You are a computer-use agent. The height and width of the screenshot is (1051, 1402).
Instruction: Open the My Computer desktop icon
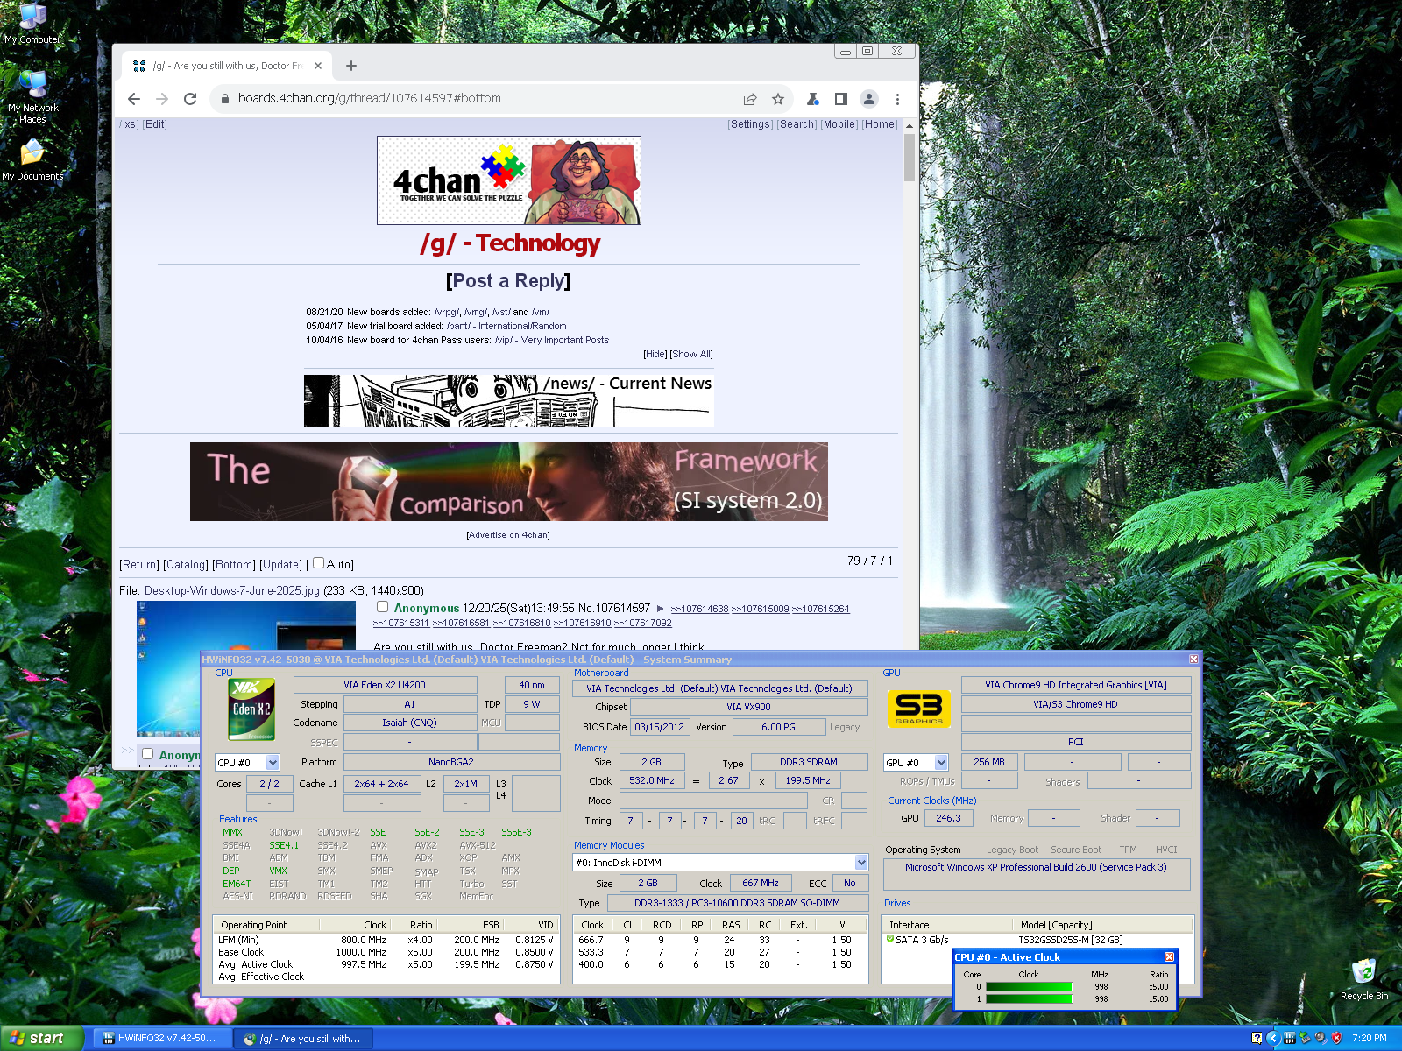tap(32, 23)
